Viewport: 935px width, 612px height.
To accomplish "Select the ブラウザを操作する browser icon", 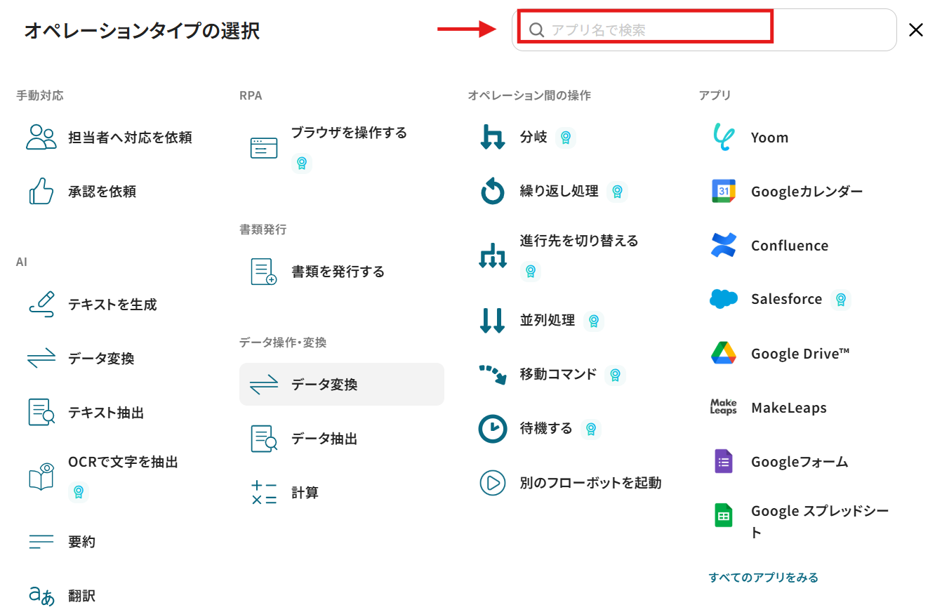I will (264, 147).
